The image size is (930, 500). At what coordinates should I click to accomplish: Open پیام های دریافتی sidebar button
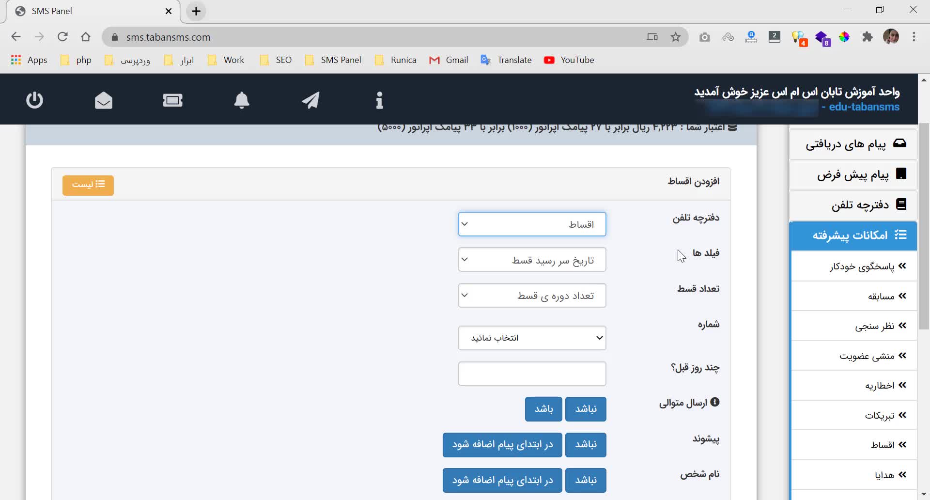pos(853,144)
